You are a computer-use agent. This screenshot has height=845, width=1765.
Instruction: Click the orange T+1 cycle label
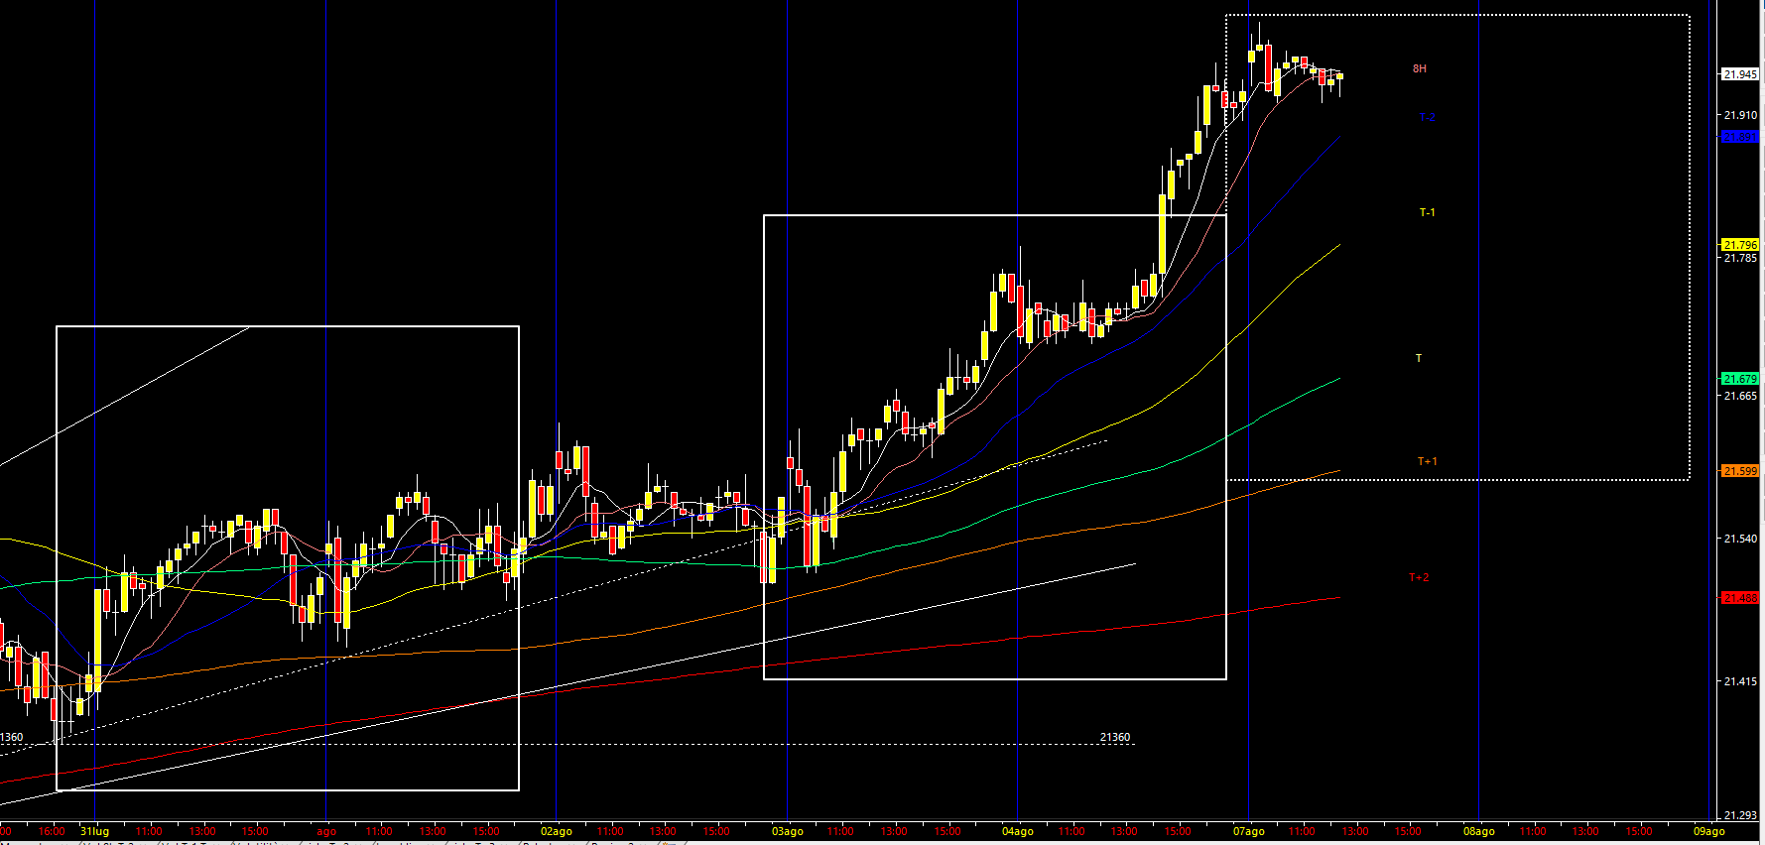pyautogui.click(x=1427, y=461)
